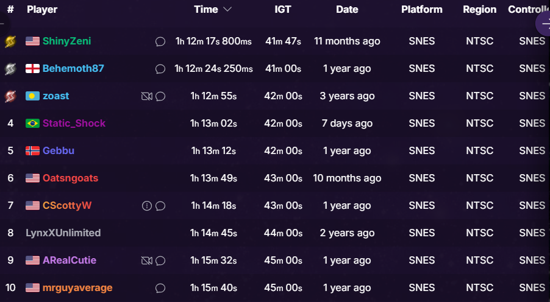Expand the Time column sort chevron
This screenshot has height=302, width=550.
(227, 10)
